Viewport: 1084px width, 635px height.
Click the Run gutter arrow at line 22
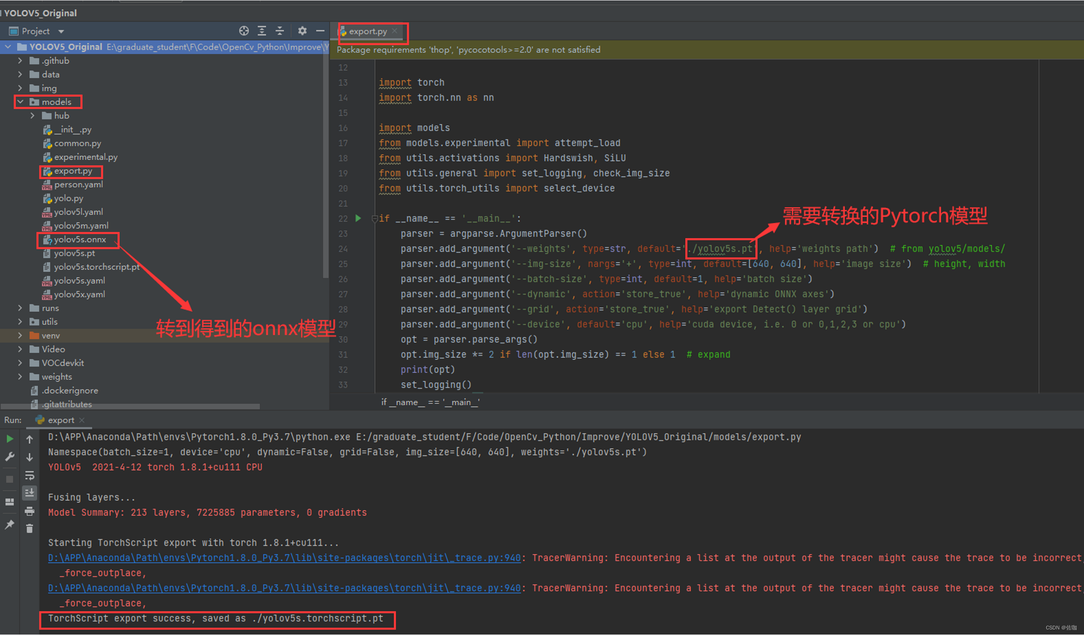tap(358, 218)
